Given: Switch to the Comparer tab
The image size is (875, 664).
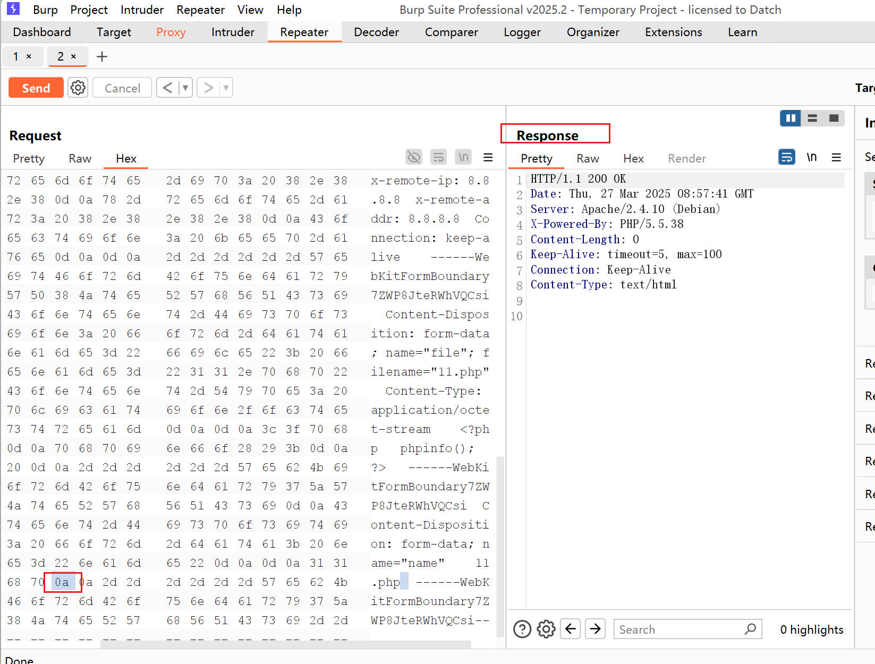Looking at the screenshot, I should coord(451,32).
